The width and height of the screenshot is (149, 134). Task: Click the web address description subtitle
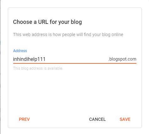(x=68, y=35)
